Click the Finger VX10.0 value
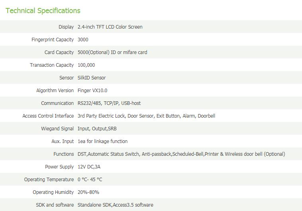 92,90
